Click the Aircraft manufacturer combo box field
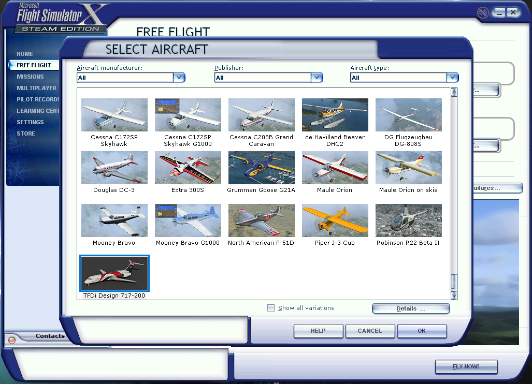 pos(131,78)
